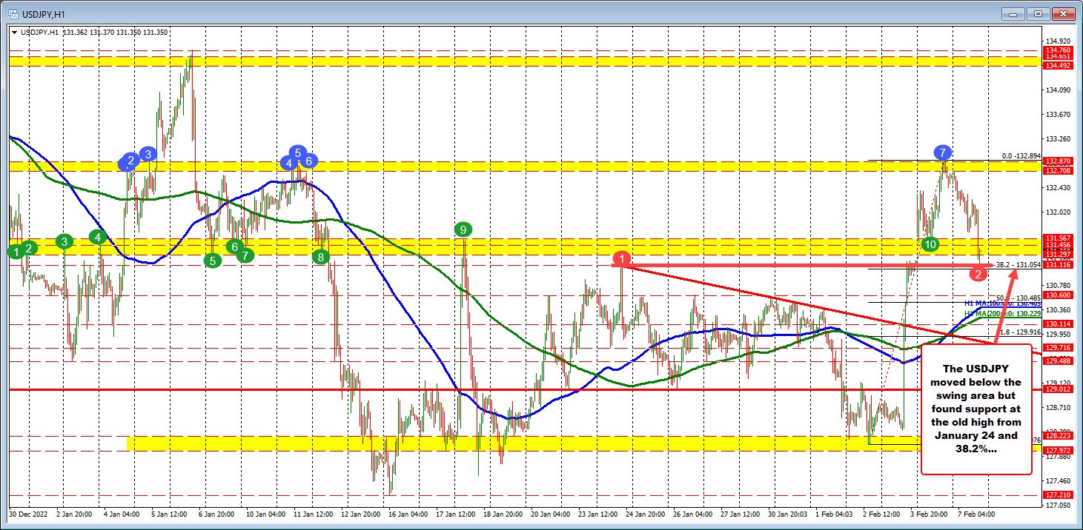Screen dimensions: 1083x530
Task: Select green marker 5 below the Jan 6 candles
Action: coord(211,261)
